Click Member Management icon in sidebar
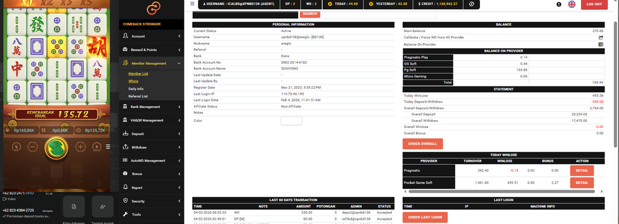 pos(125,63)
